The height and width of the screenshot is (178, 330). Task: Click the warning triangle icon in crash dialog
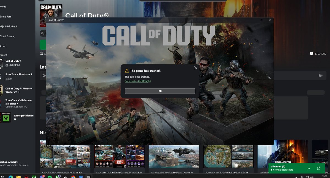tap(127, 70)
